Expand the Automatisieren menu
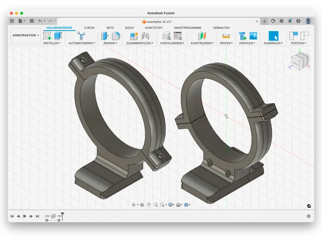The image size is (322, 241). (x=82, y=43)
